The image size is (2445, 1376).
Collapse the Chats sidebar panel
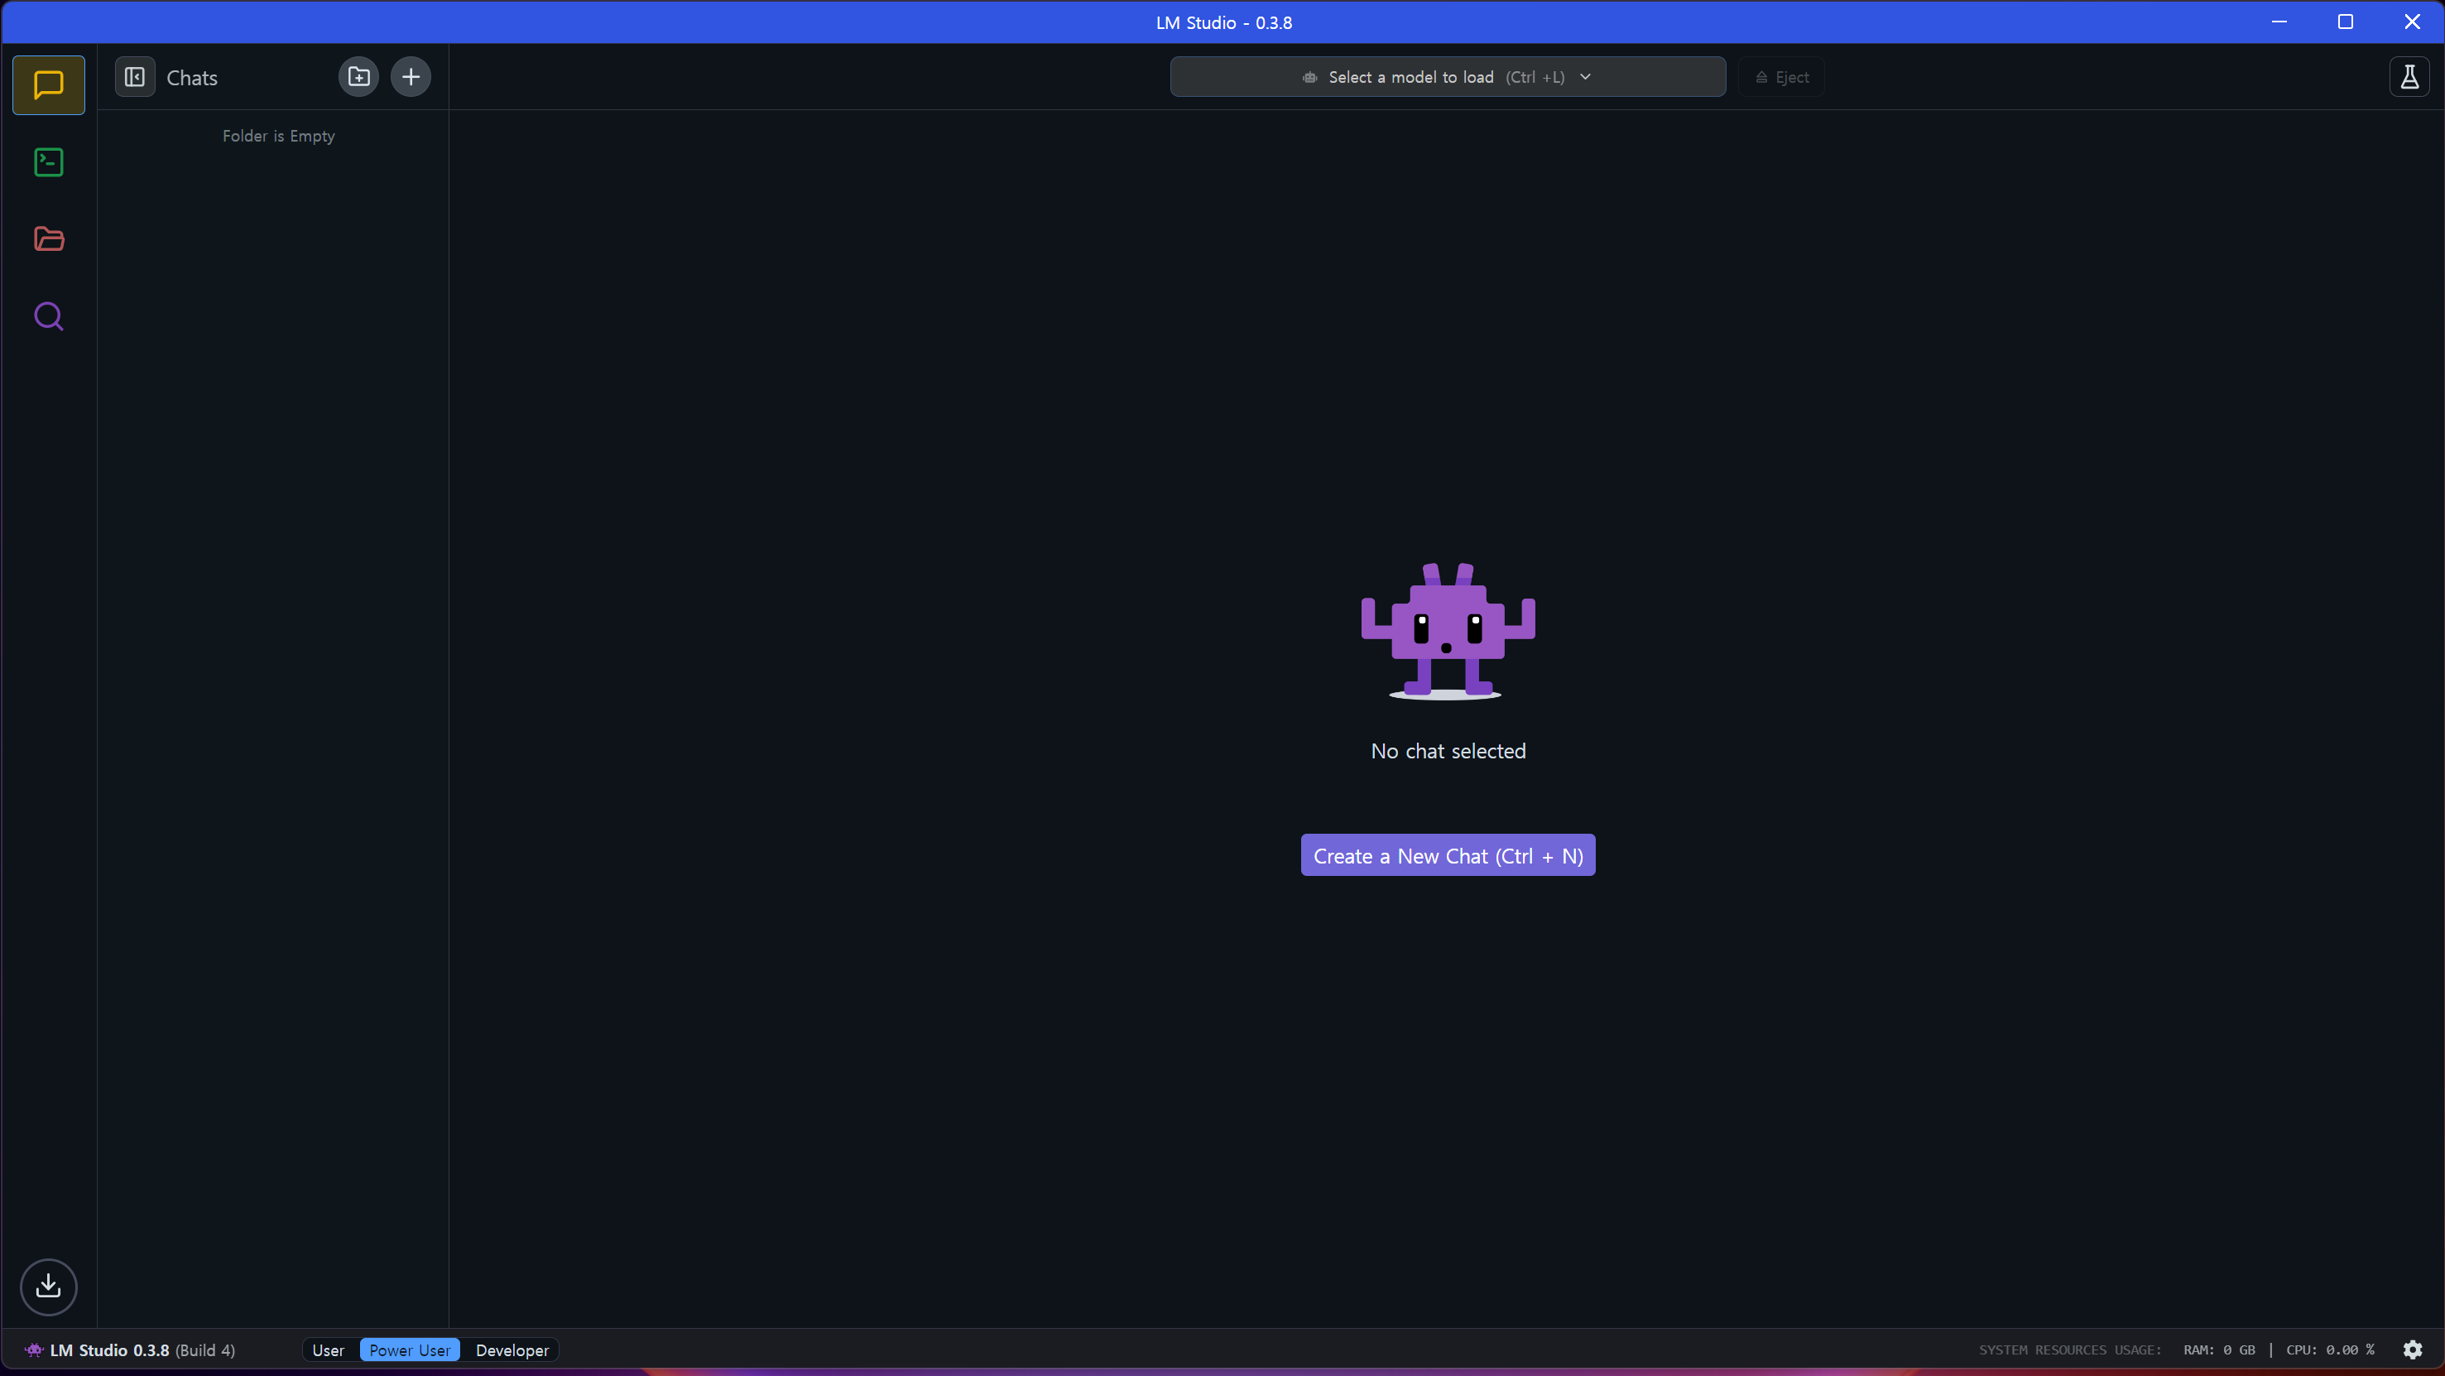135,77
